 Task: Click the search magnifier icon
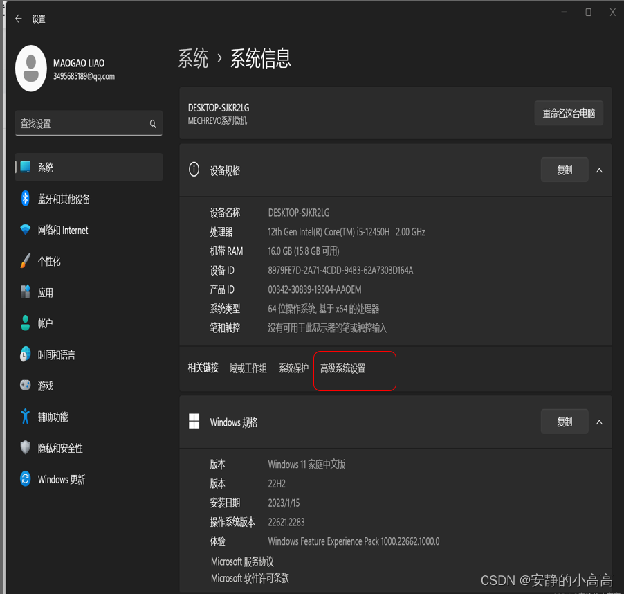[x=153, y=124]
